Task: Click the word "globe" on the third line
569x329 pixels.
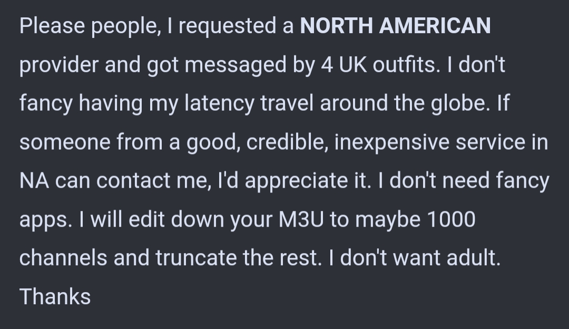Action: click(x=458, y=104)
